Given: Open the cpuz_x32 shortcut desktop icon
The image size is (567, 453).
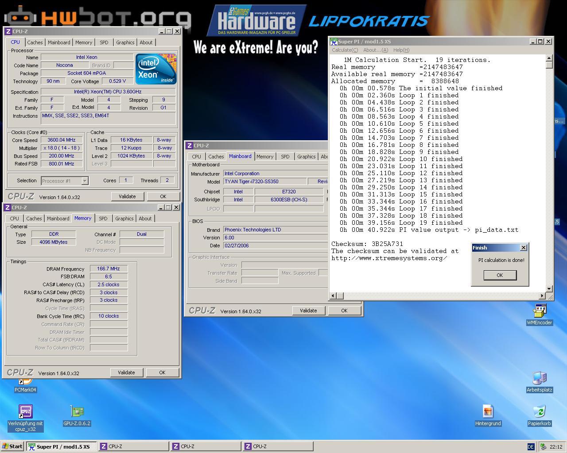Looking at the screenshot, I should pyautogui.click(x=25, y=418).
